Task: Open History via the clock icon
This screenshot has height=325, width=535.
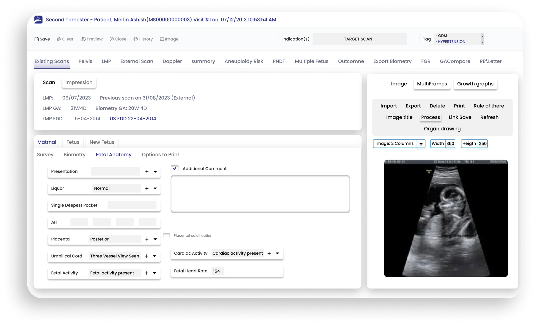Action: [136, 39]
